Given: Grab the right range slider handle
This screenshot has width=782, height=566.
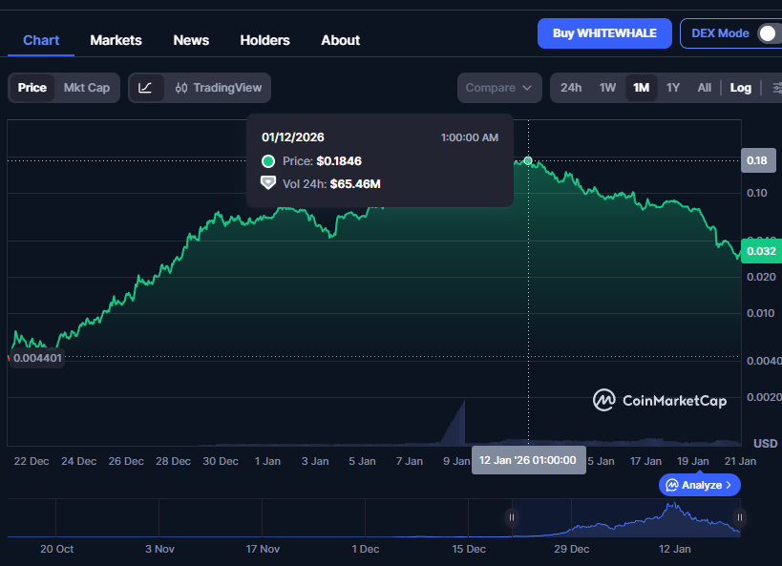Looking at the screenshot, I should [x=740, y=517].
